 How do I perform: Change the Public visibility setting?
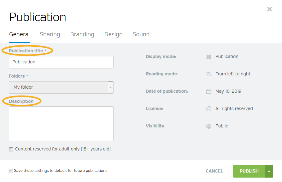pos(221,126)
